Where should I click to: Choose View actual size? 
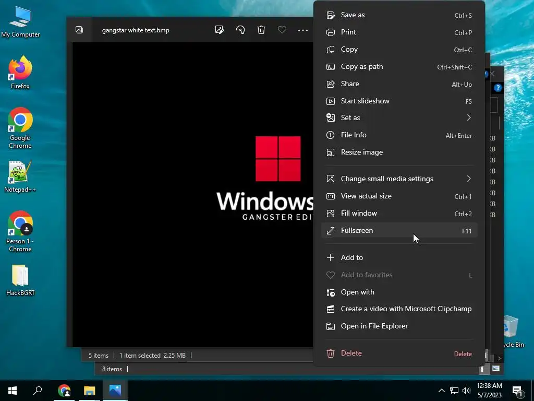click(x=399, y=196)
